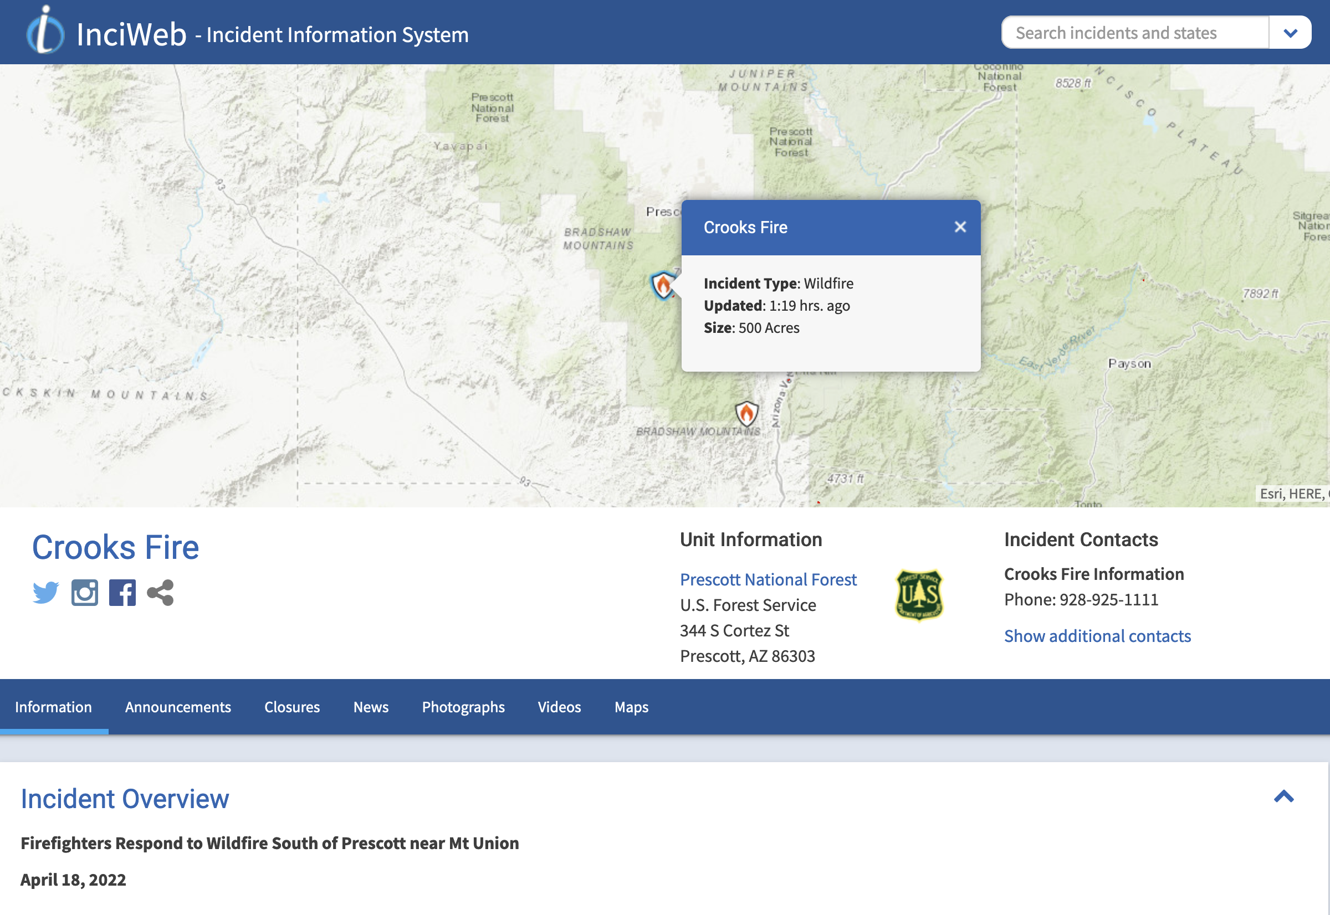Screen dimensions: 1330x915
Task: Click the Crooks Fire page title
Action: (x=115, y=547)
